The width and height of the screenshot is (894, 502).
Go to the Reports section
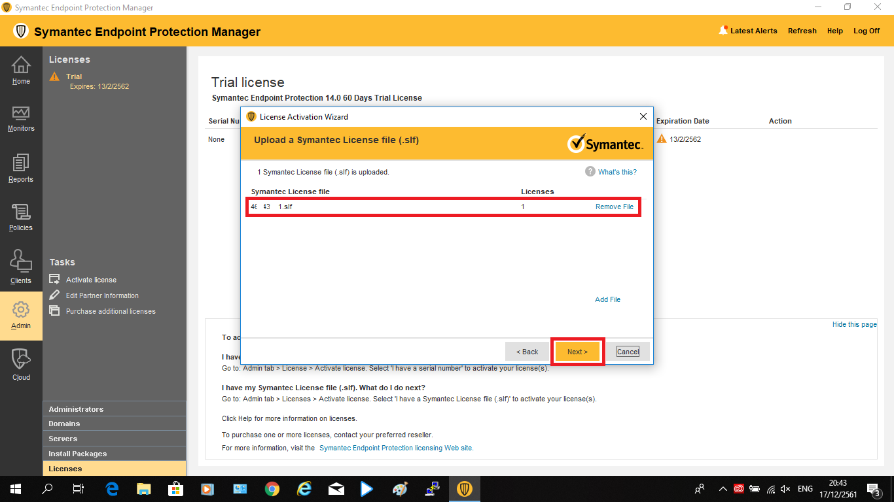click(x=21, y=163)
